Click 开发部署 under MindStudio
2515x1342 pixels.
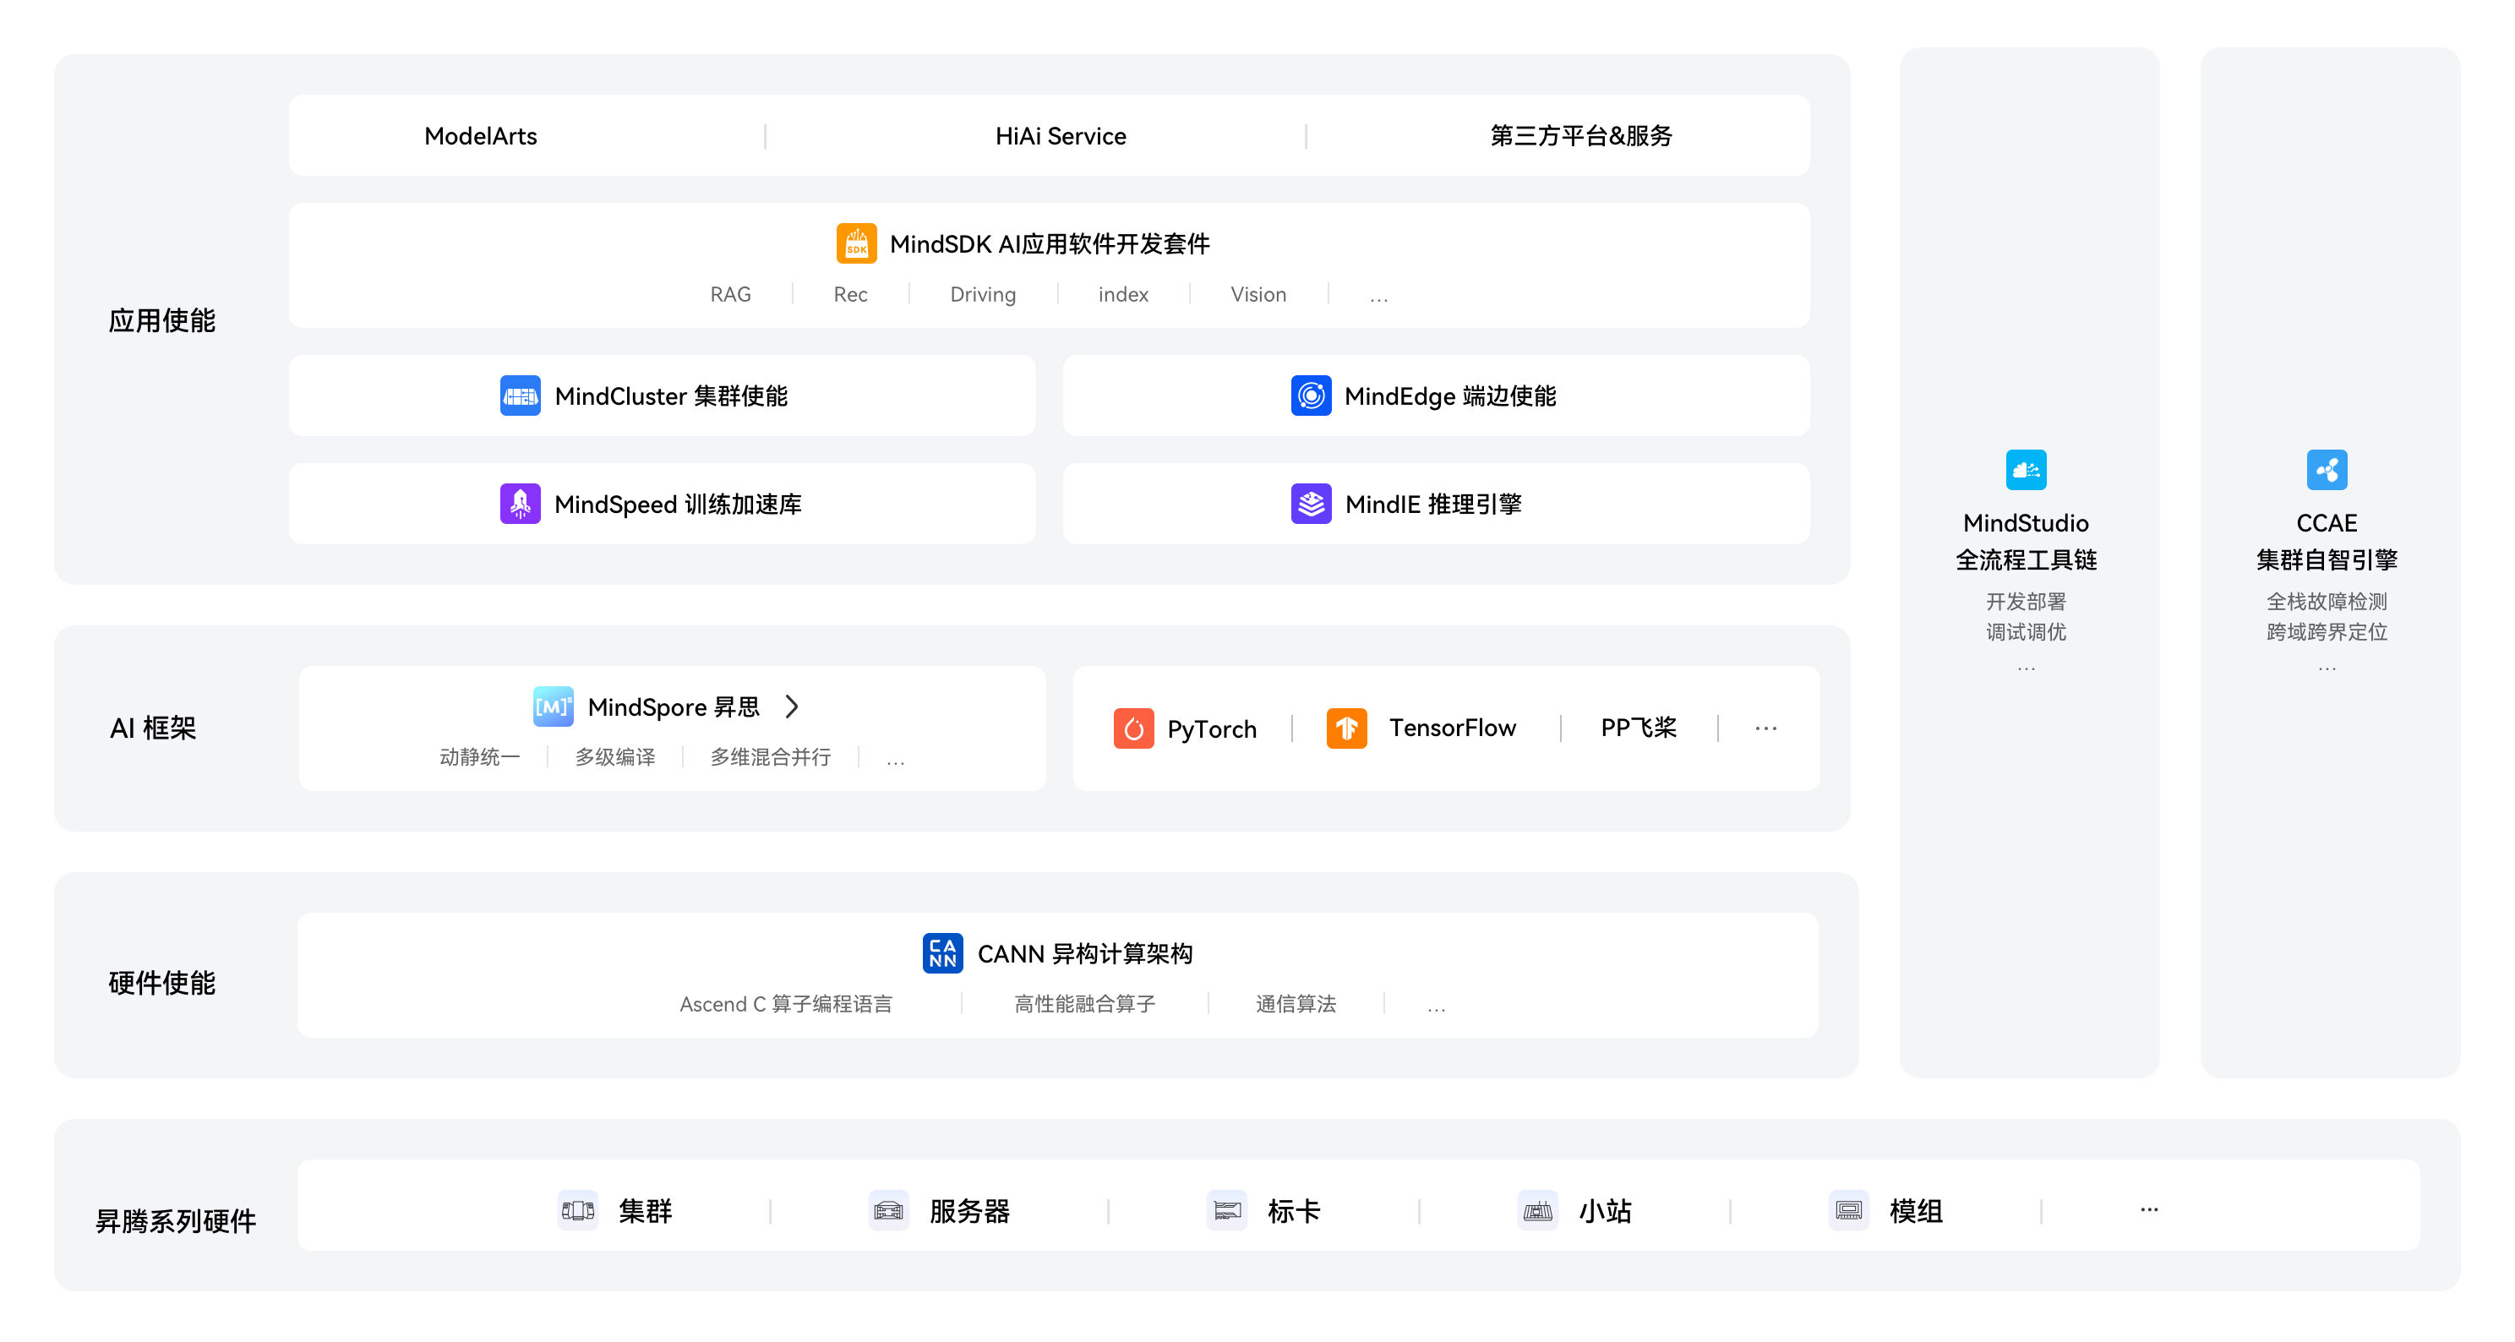tap(2026, 601)
